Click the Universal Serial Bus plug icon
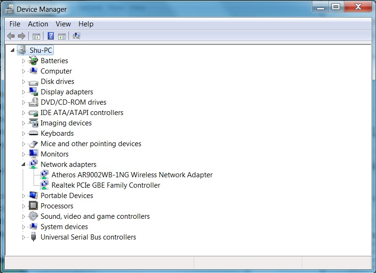 click(34, 237)
